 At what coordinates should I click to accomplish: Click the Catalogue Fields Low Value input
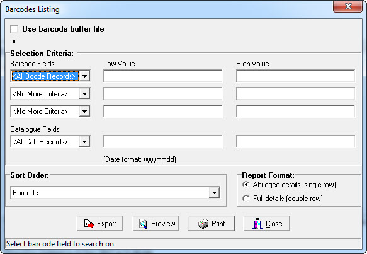point(162,142)
